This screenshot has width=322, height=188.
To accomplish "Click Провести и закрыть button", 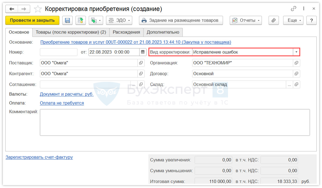I will 32,20.
